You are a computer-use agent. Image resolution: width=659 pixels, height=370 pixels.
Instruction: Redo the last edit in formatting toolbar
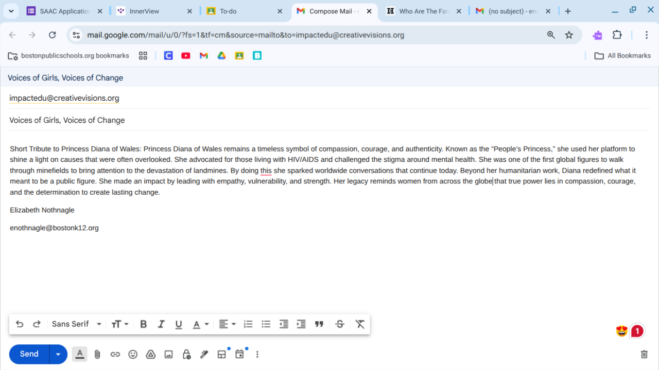(37, 324)
